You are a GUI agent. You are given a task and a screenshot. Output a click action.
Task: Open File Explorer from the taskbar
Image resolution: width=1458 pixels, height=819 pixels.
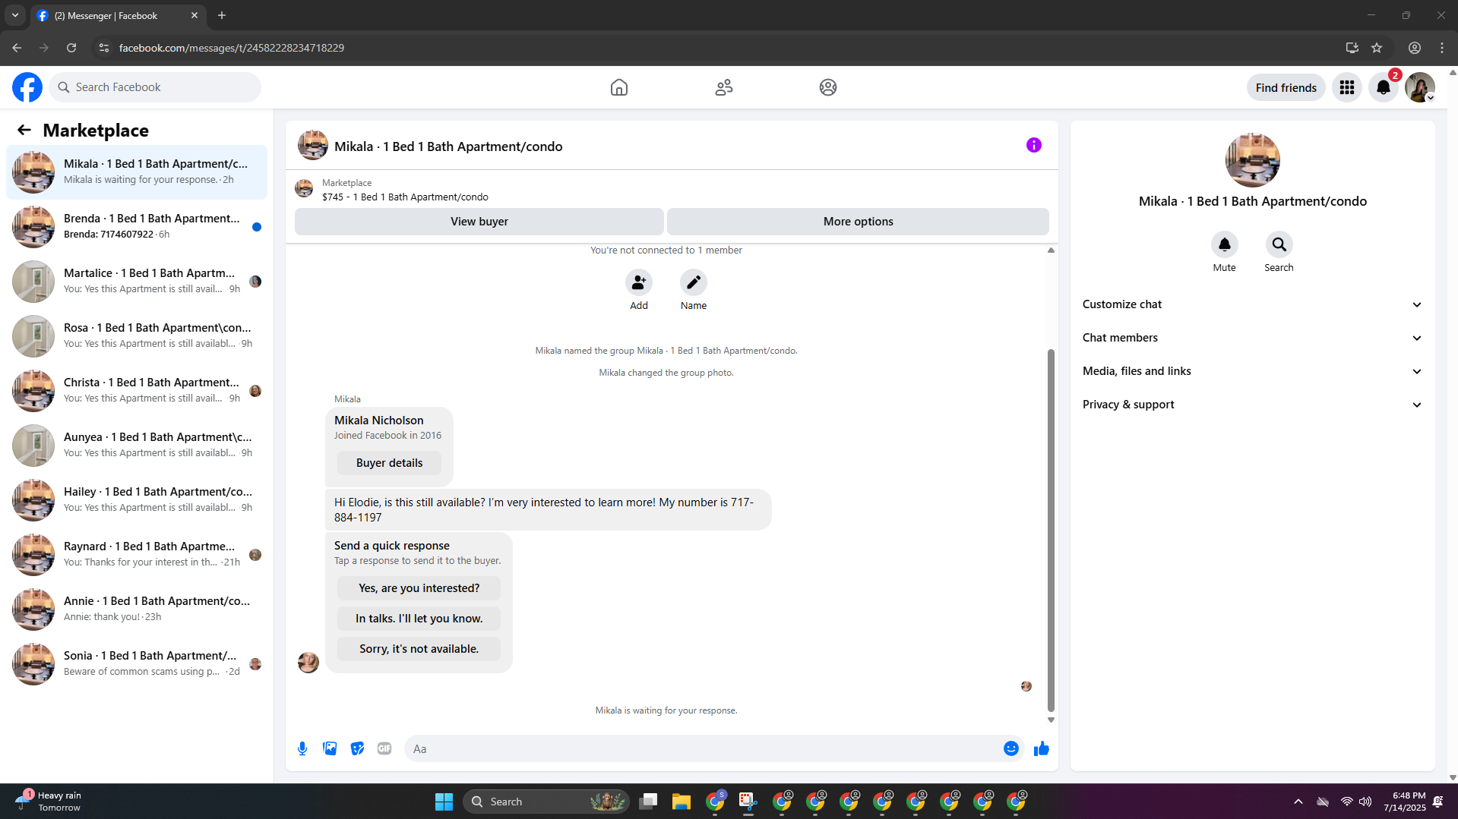[x=681, y=802]
